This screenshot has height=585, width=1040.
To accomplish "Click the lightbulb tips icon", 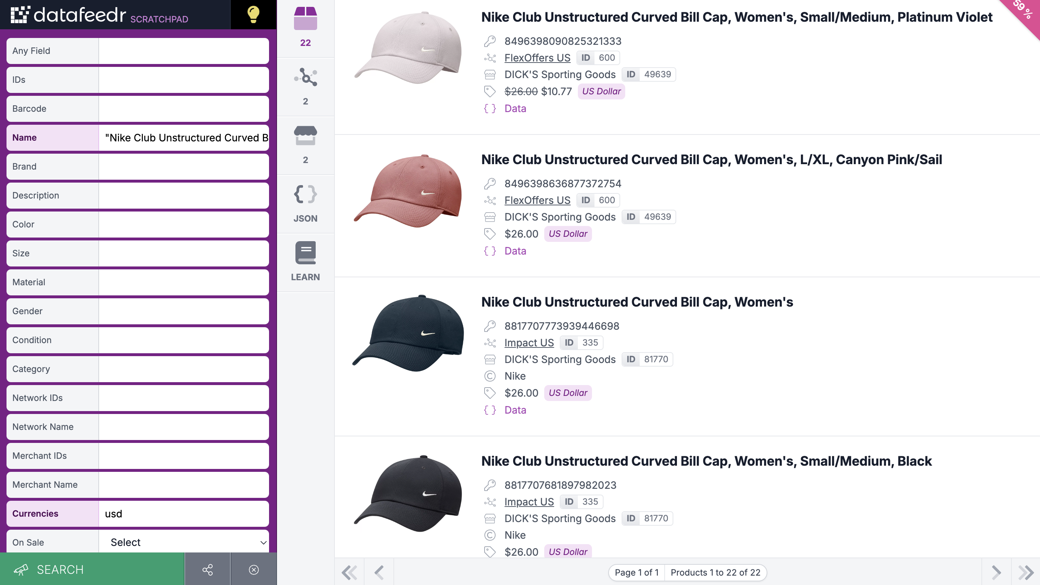I will tap(253, 14).
